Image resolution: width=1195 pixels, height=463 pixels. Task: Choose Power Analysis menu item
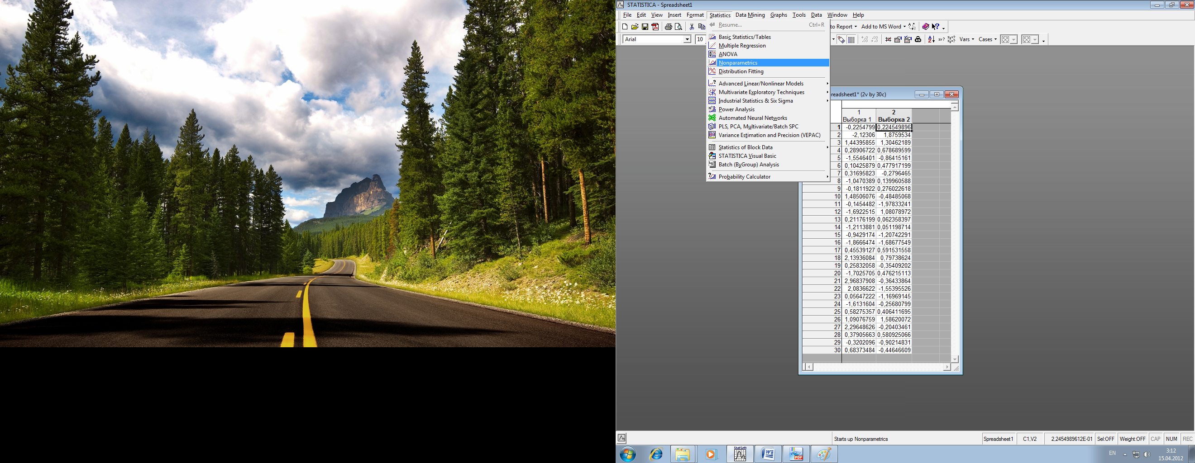click(x=768, y=109)
